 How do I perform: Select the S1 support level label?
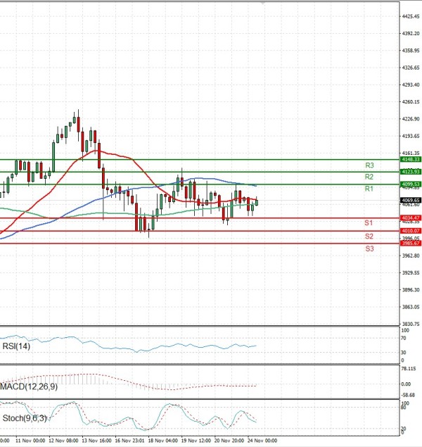(369, 223)
